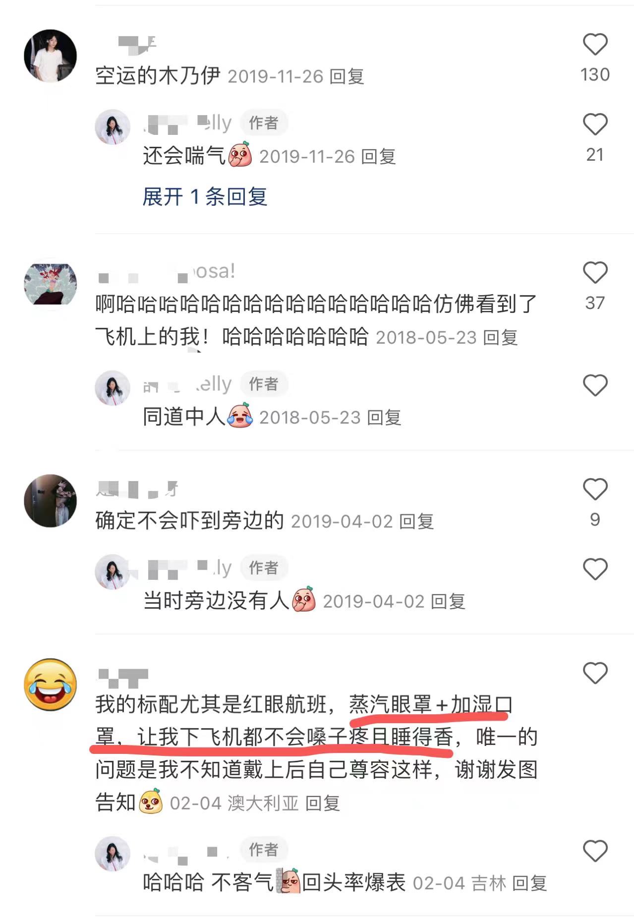
Task: Like the 空运的木乃伊 comment
Action: click(x=595, y=44)
